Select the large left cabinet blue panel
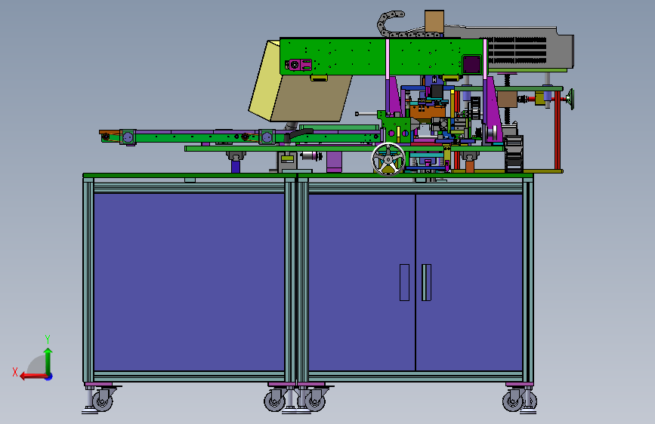655x424 pixels. (189, 282)
